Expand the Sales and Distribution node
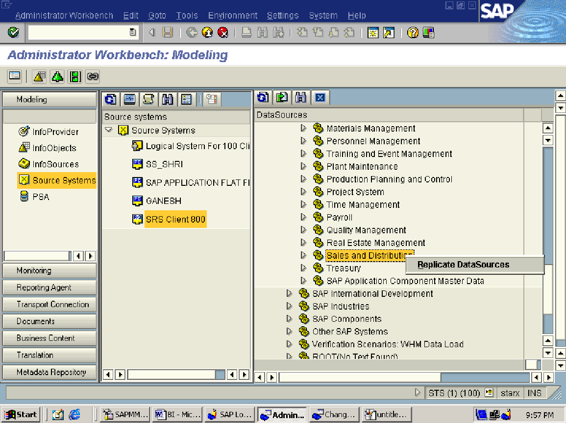 coord(303,255)
